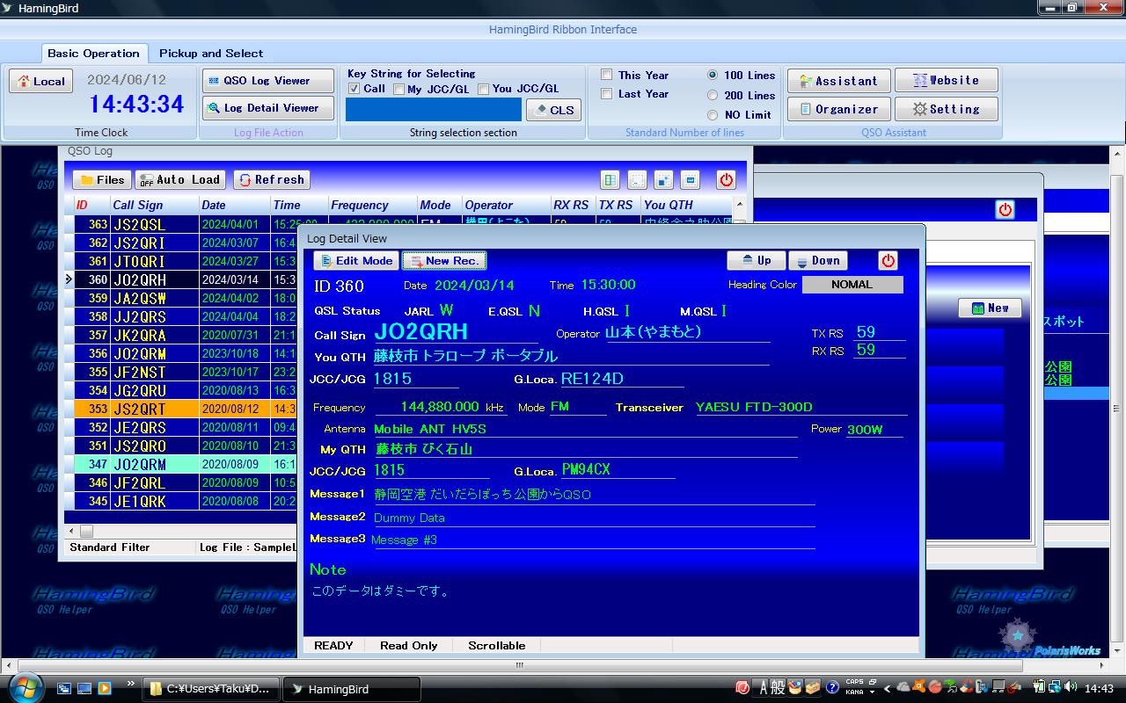Click power icon on the background assistant window

1005,209
